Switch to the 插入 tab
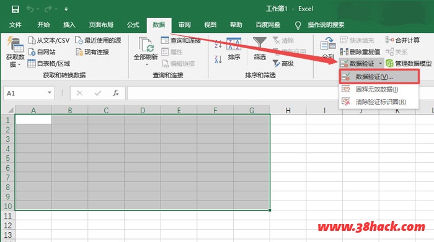The height and width of the screenshot is (242, 434). pos(69,25)
